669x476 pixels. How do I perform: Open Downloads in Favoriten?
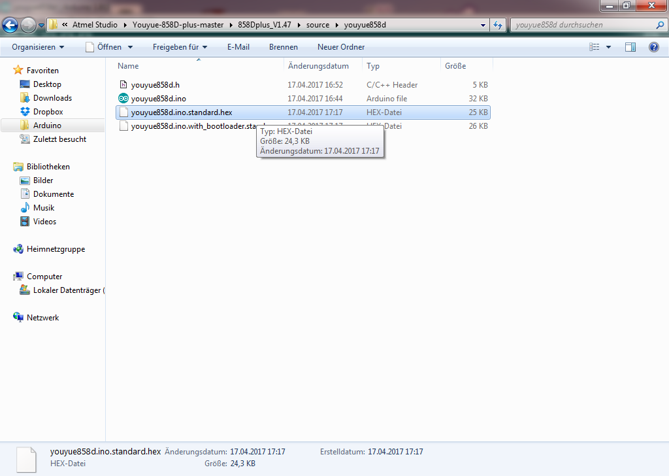coord(52,98)
